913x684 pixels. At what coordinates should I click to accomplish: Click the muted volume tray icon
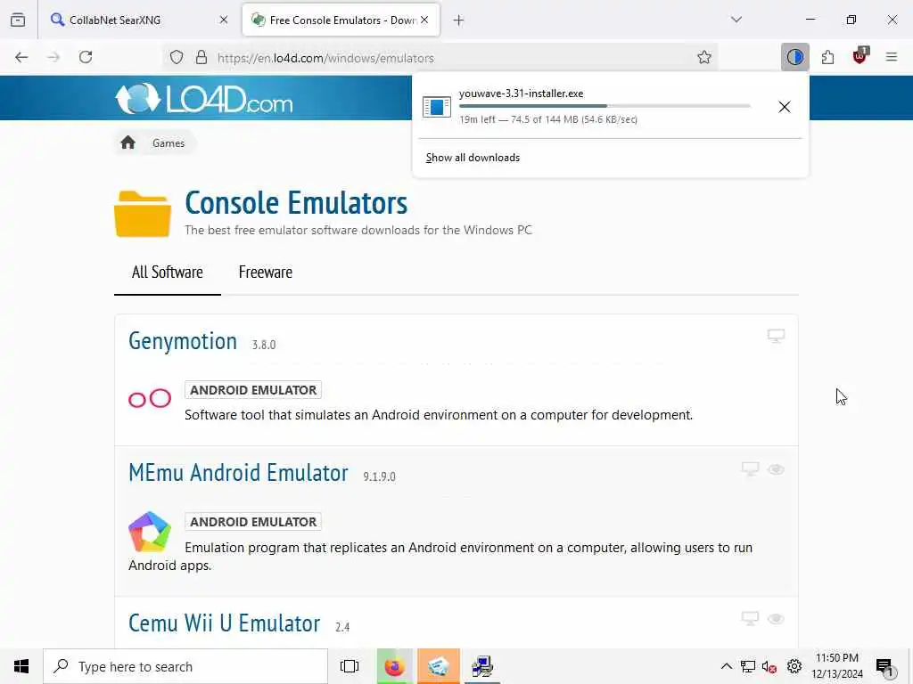click(x=769, y=666)
